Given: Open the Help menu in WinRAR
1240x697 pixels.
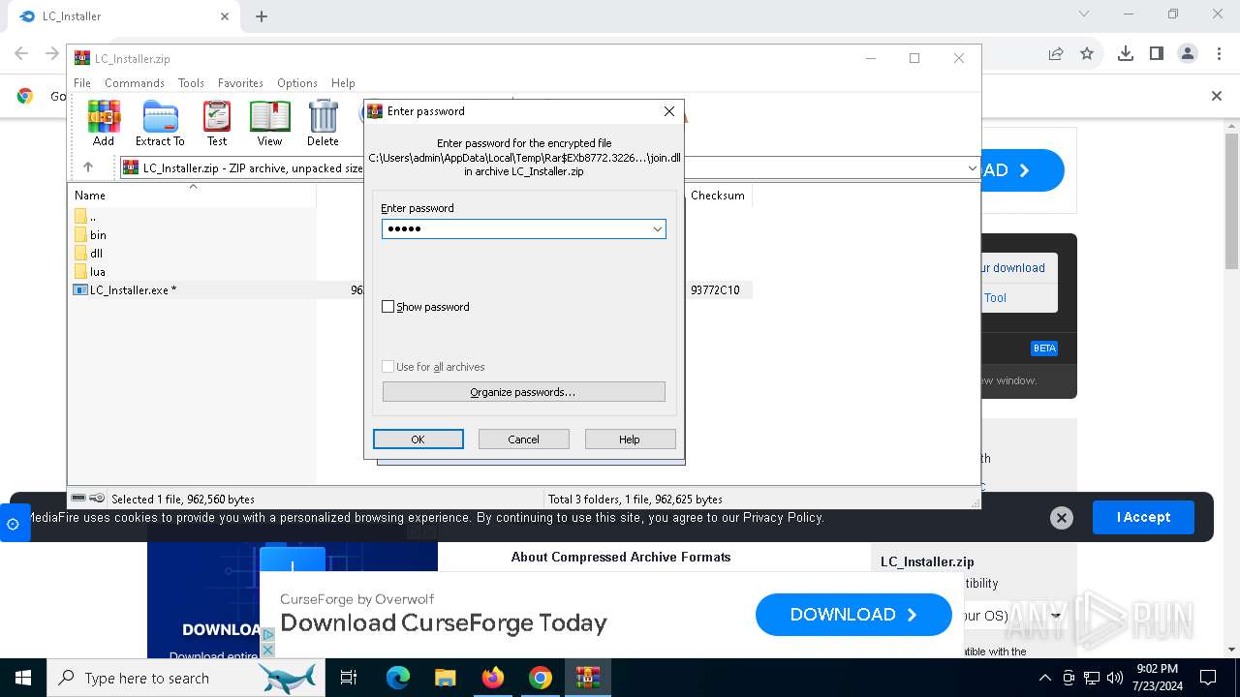Looking at the screenshot, I should point(343,83).
